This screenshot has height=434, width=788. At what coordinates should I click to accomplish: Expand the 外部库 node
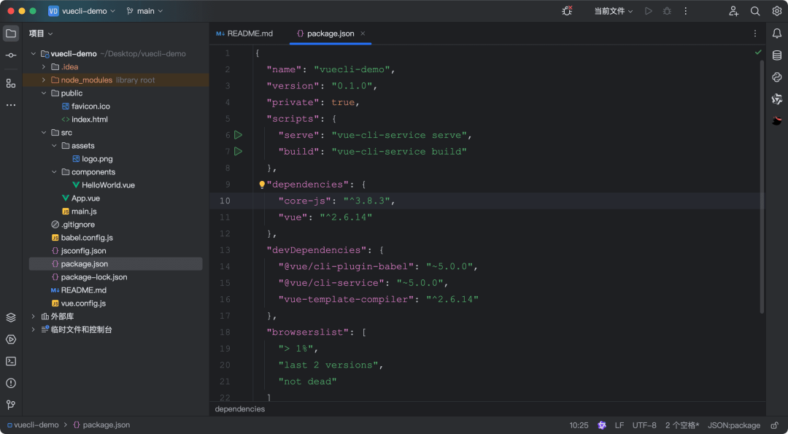click(x=33, y=317)
